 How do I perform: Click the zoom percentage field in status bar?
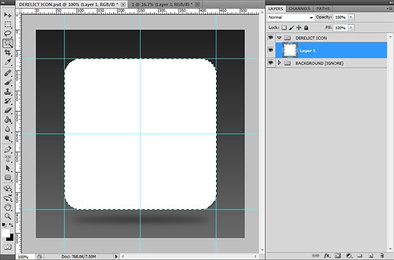coord(25,257)
